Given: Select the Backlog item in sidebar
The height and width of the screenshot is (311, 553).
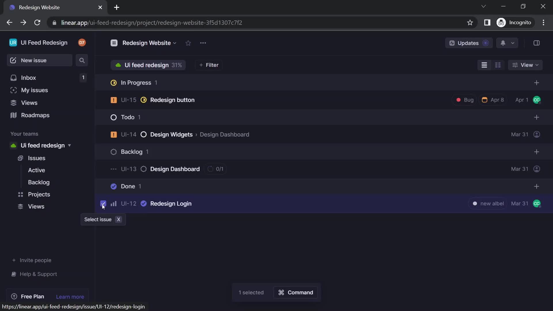Looking at the screenshot, I should click(x=39, y=182).
